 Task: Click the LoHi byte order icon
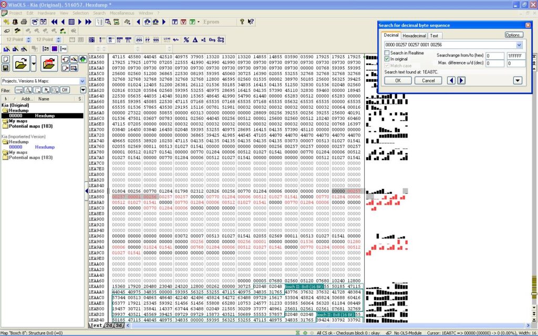click(167, 40)
